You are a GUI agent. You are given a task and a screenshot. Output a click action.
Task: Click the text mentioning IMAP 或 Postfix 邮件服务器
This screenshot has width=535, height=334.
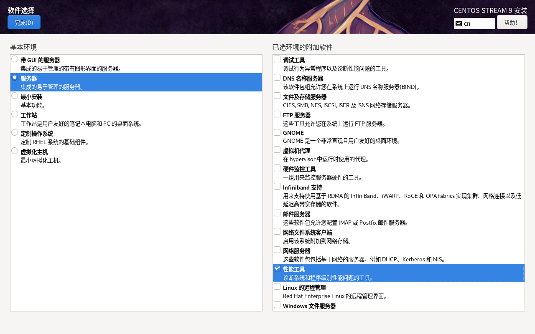346,223
